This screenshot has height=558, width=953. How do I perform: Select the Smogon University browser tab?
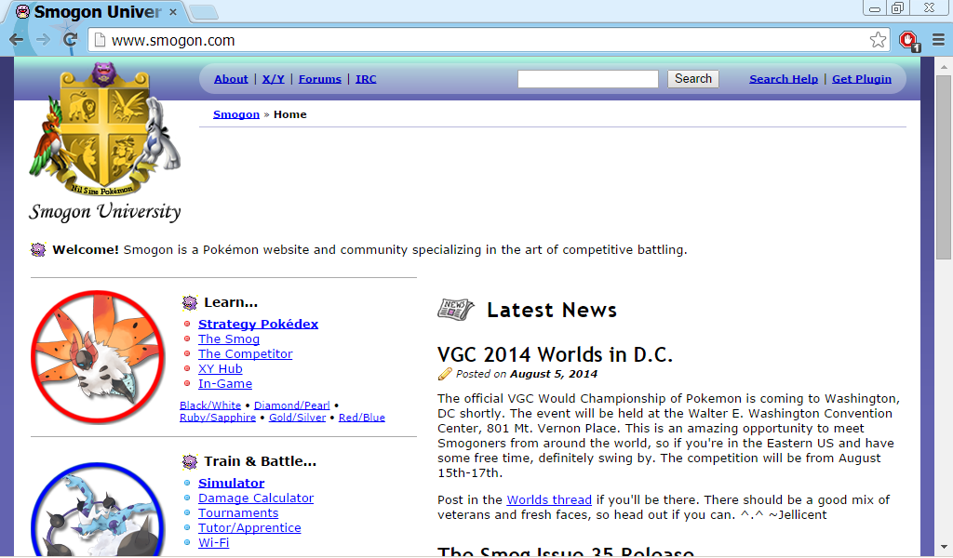pyautogui.click(x=97, y=11)
